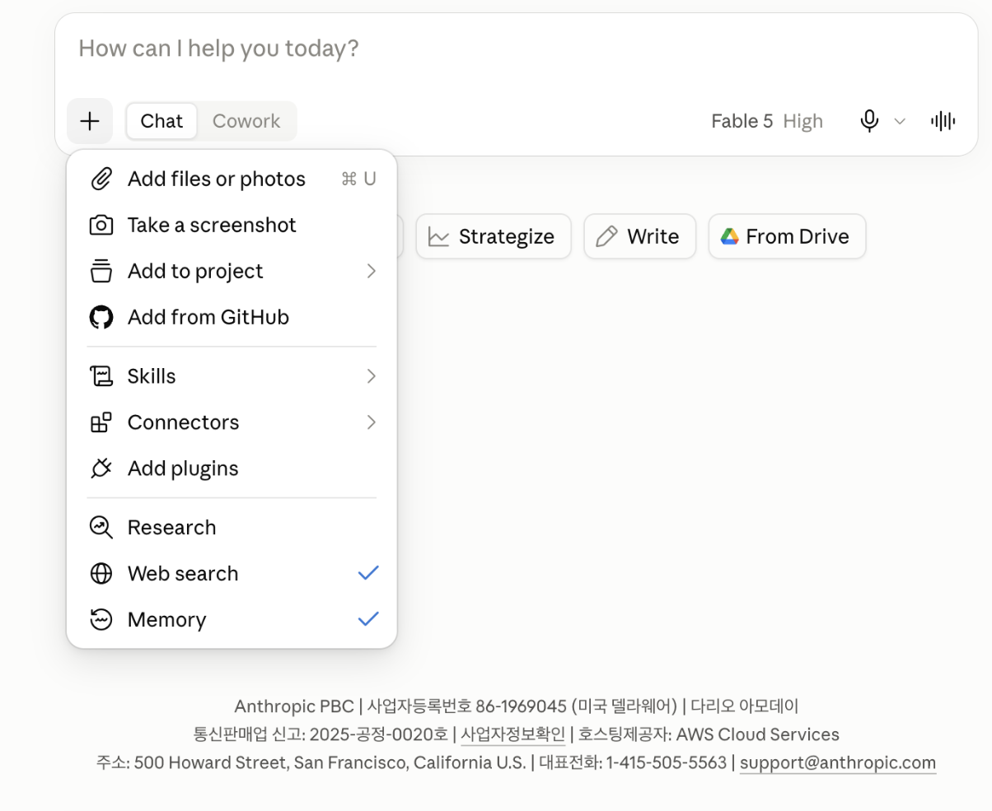The image size is (992, 811).
Task: Select Add plugins menu entry
Action: (x=232, y=468)
